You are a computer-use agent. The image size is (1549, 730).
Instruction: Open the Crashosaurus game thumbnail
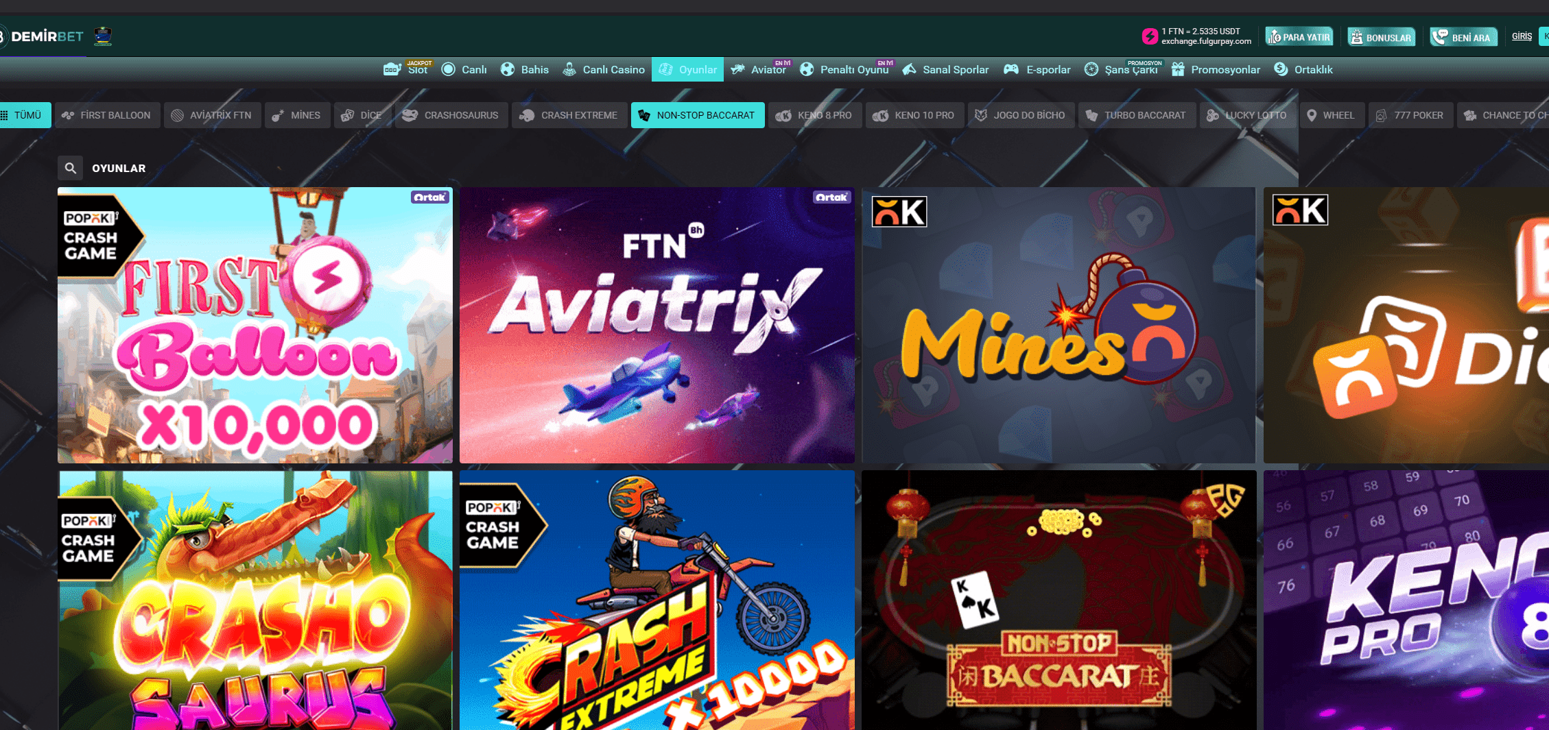(255, 600)
